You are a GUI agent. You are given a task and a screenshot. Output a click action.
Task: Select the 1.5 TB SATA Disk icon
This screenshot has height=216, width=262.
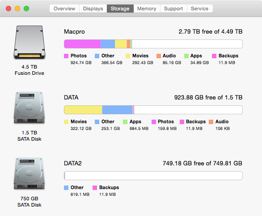point(30,108)
